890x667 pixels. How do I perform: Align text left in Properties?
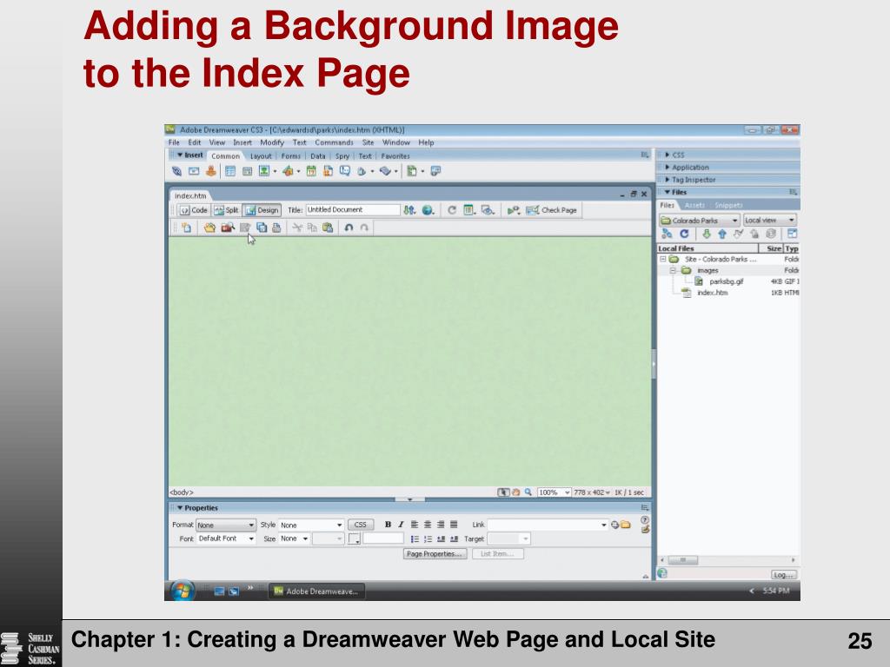click(x=415, y=525)
